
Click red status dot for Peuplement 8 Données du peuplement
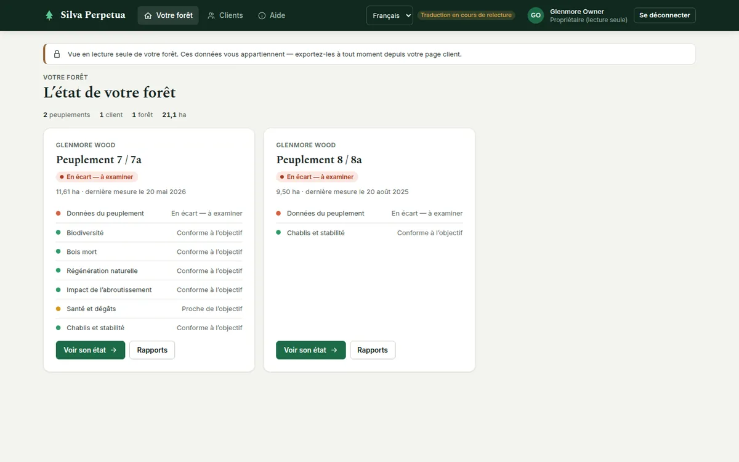278,213
